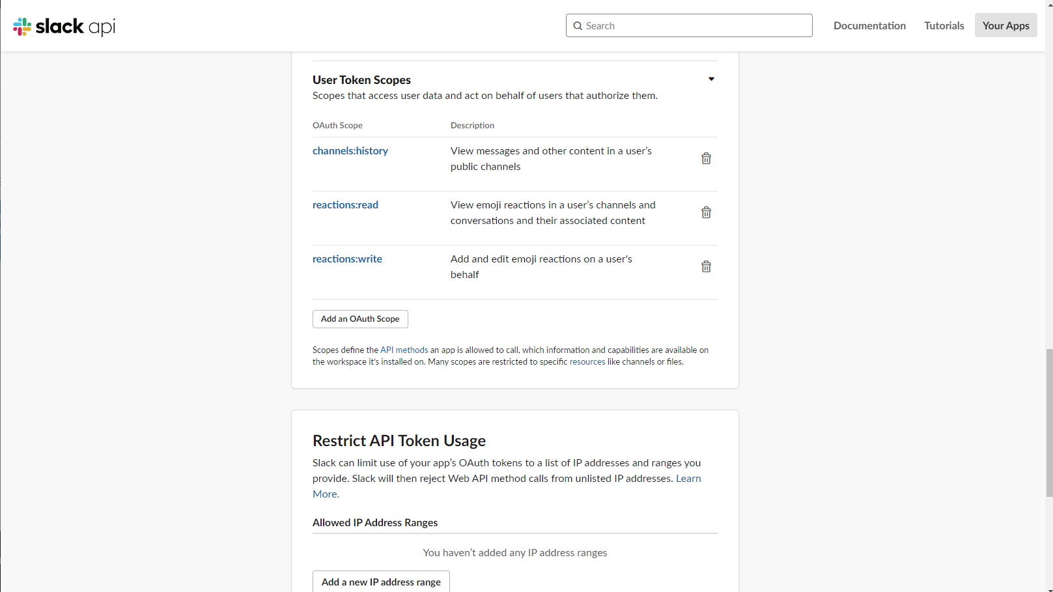Add a new IP address range
The image size is (1053, 592).
click(x=381, y=582)
